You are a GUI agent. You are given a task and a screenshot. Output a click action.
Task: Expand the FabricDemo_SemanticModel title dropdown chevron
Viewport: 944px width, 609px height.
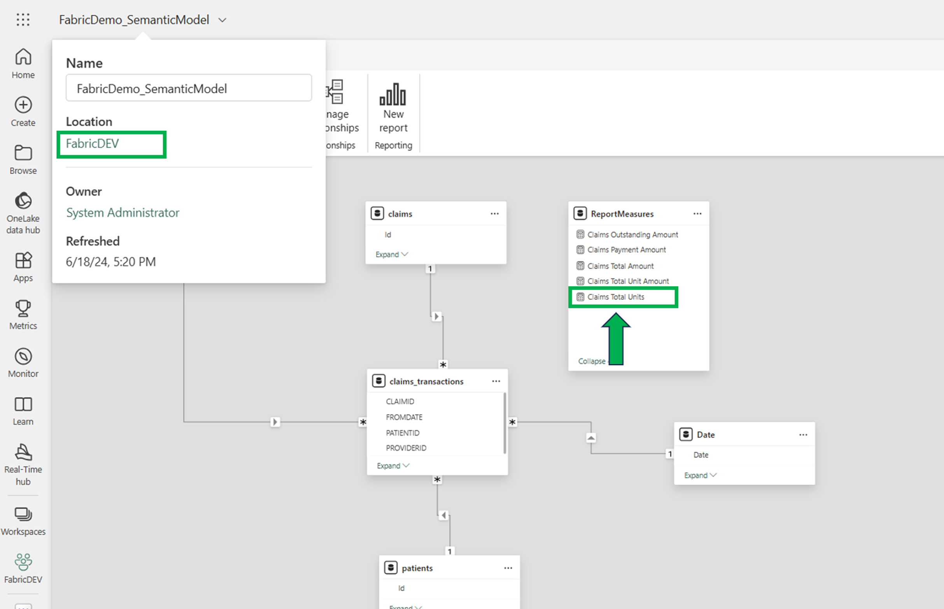coord(222,20)
